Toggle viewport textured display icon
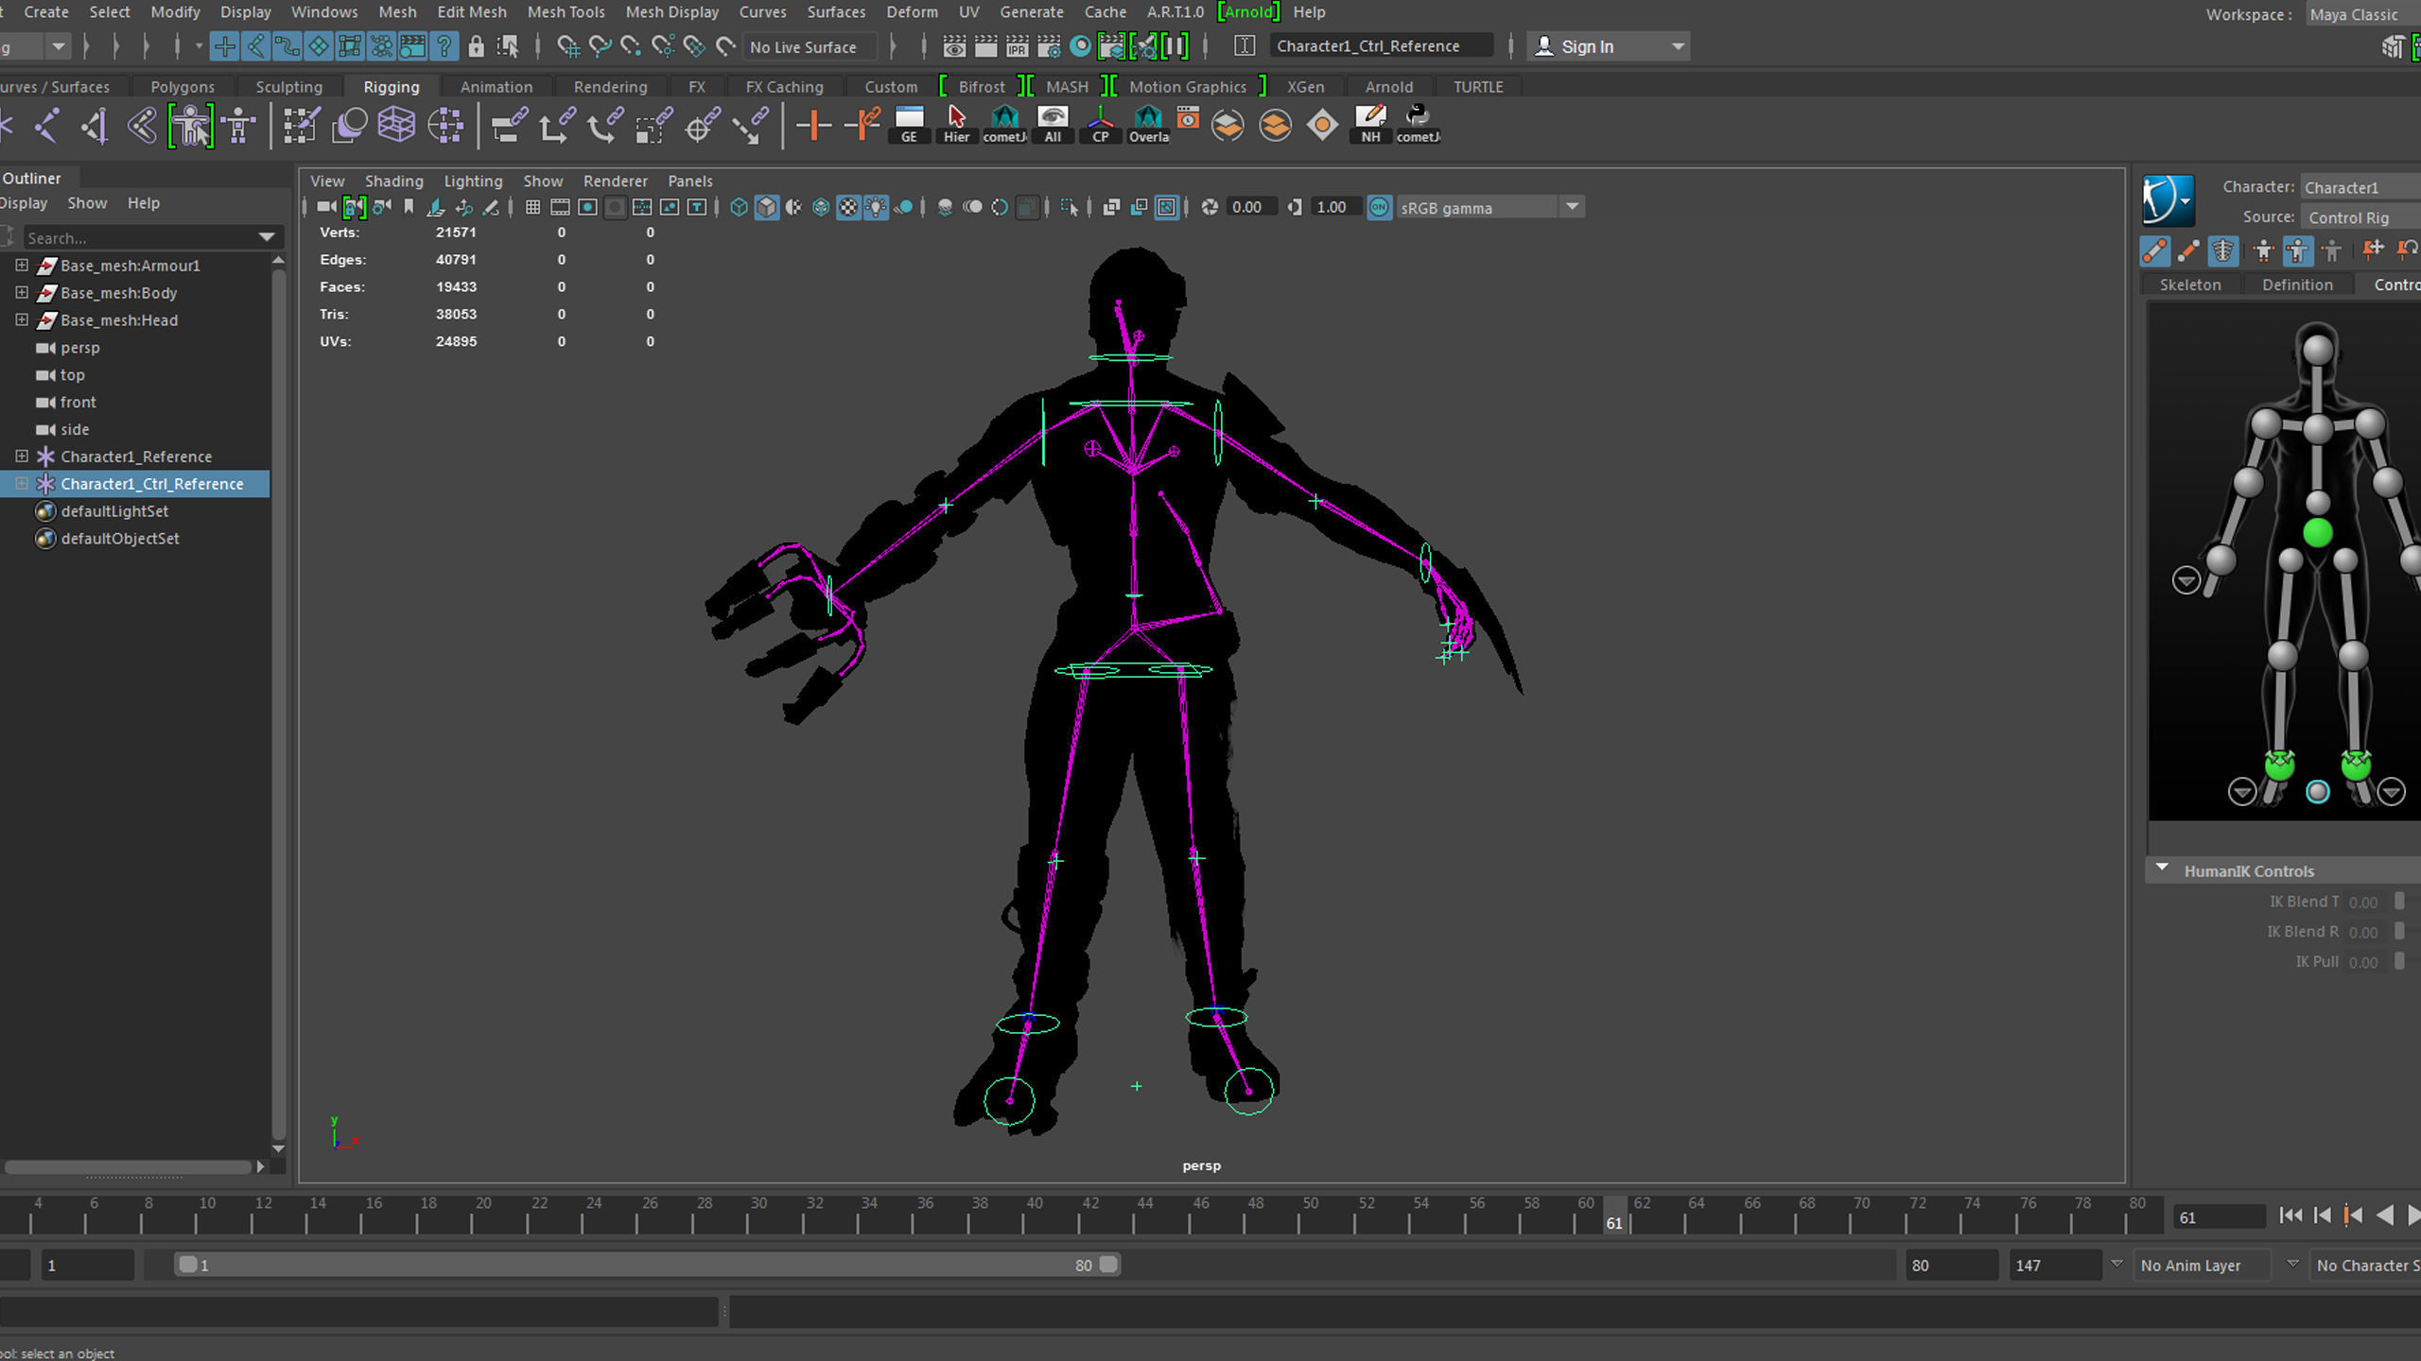The image size is (2421, 1361). 848,207
